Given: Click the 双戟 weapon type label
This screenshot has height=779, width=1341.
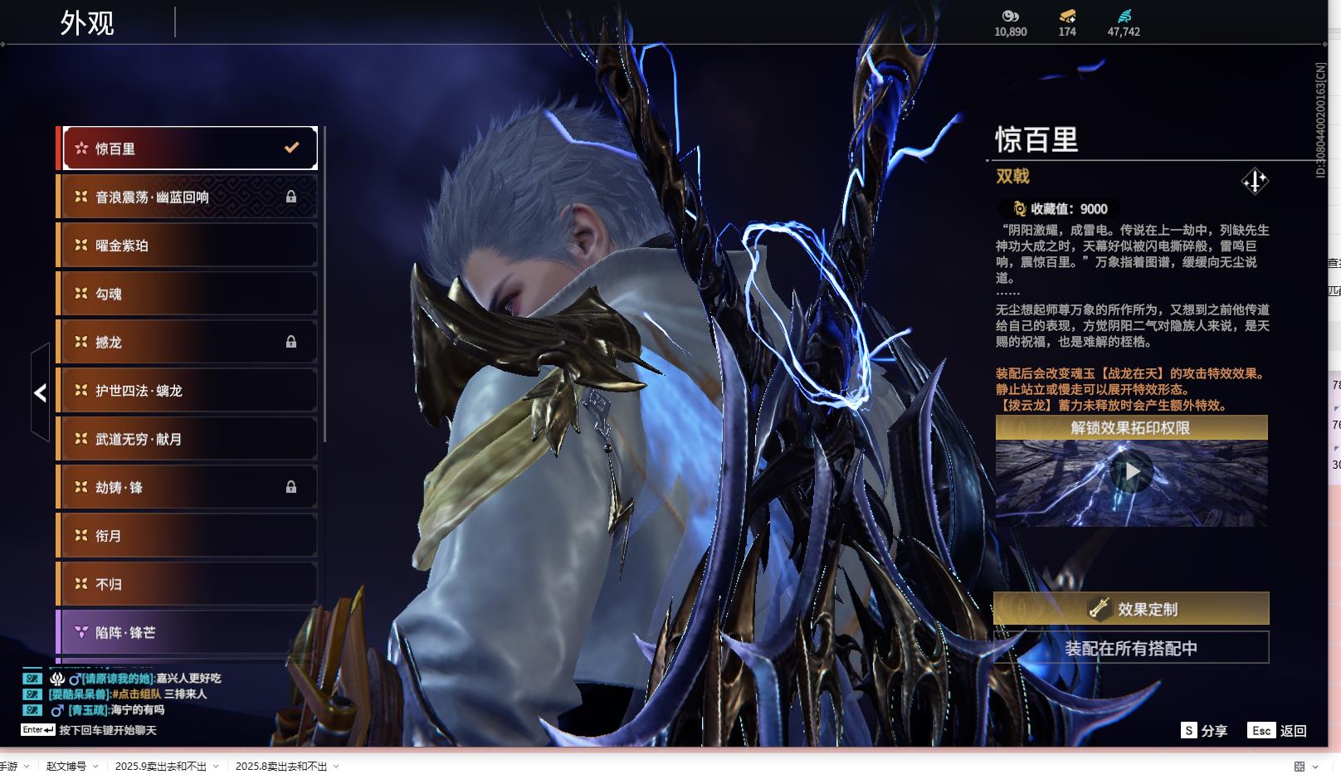Looking at the screenshot, I should coord(1012,176).
